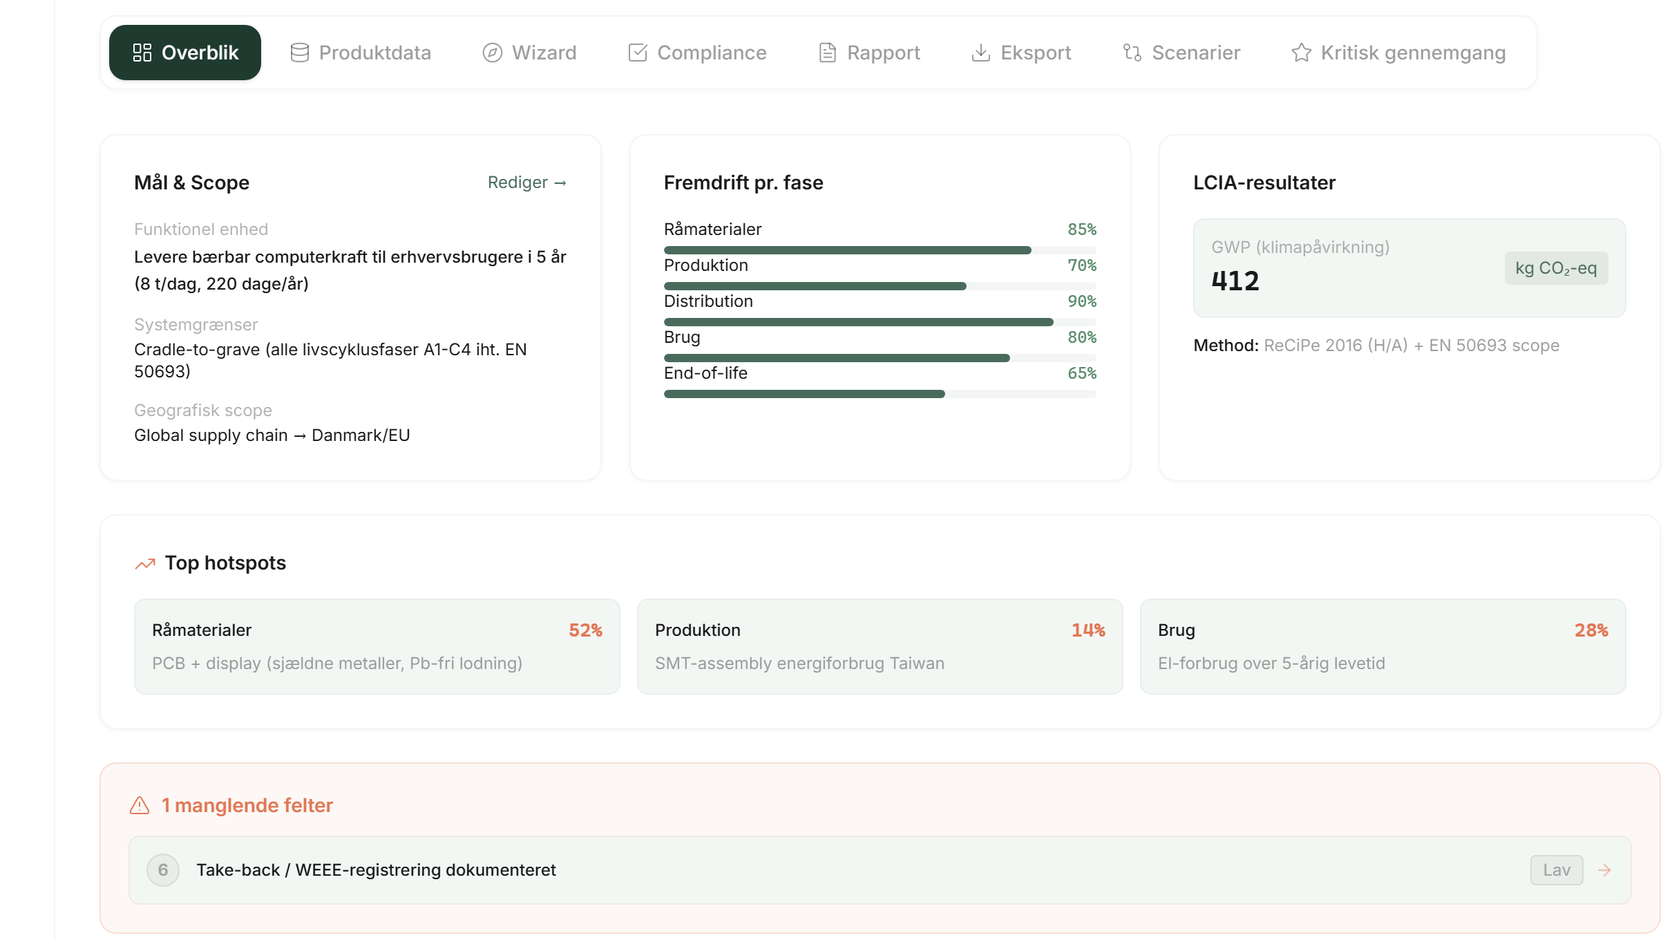
Task: Click the Råmaterialer 85% progress bar
Action: [x=880, y=250]
